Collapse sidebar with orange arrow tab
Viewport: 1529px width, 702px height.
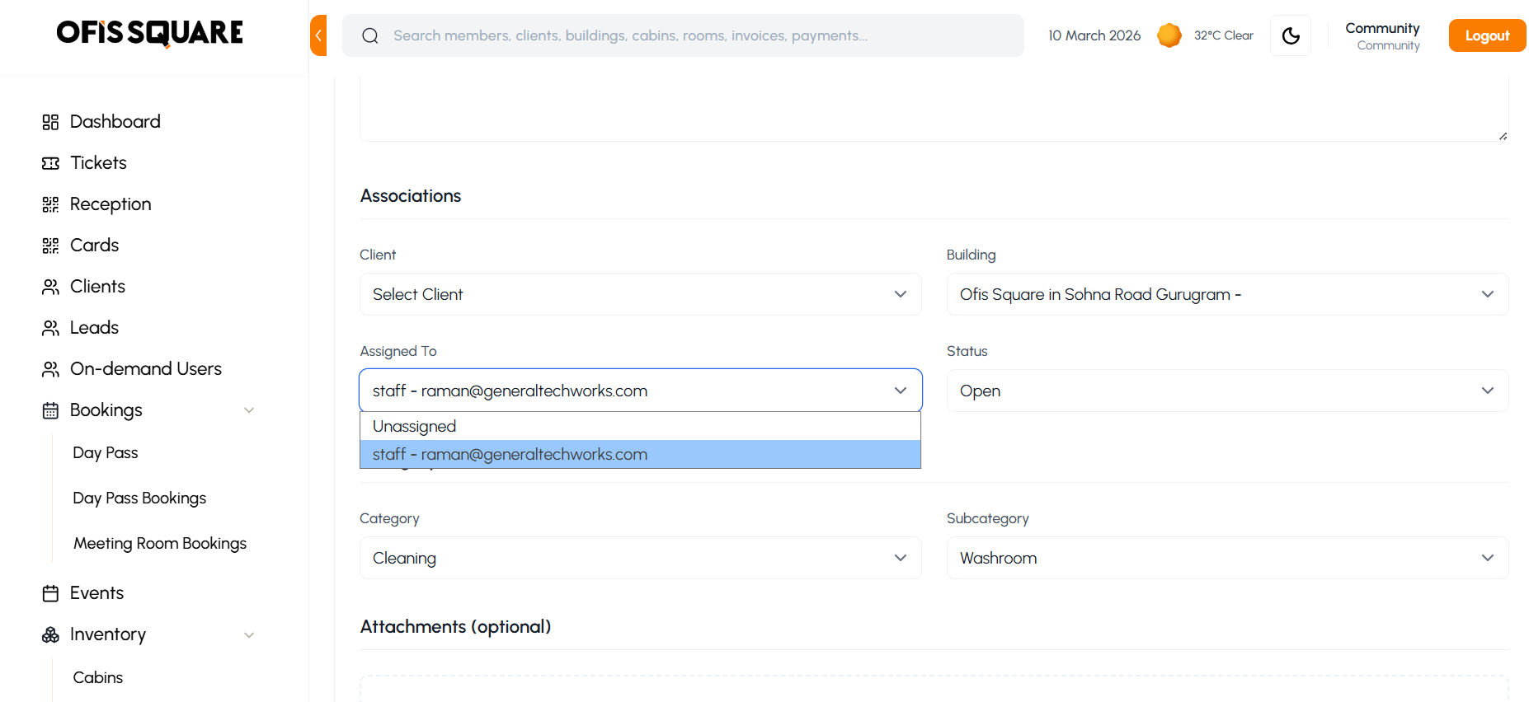point(318,35)
